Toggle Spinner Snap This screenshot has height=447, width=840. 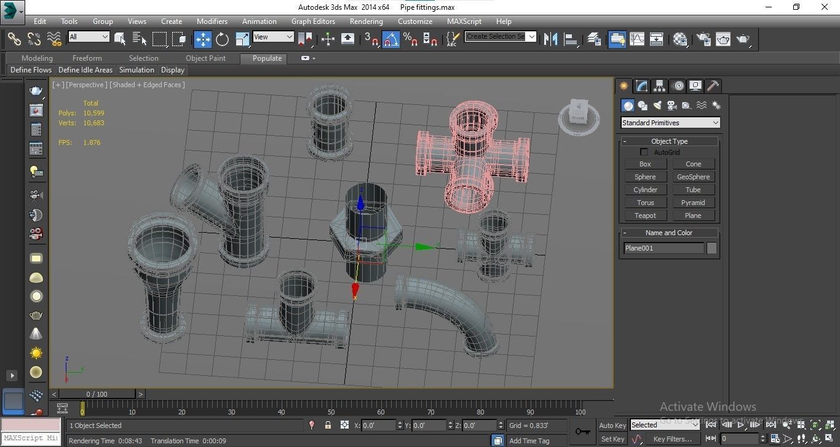431,39
